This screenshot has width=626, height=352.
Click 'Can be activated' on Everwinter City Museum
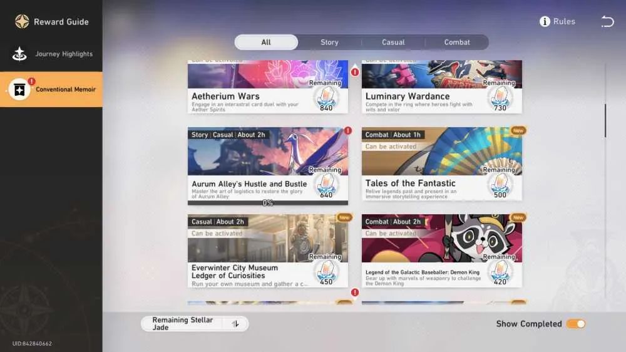(x=217, y=234)
